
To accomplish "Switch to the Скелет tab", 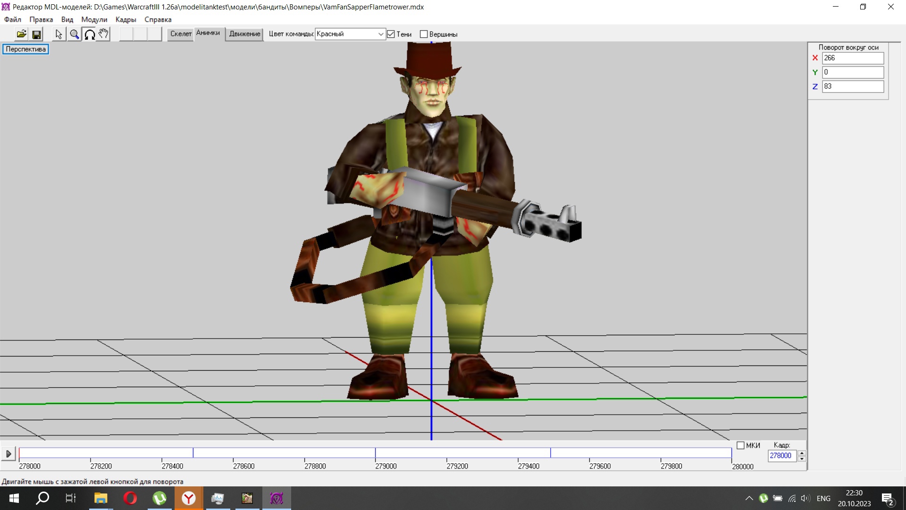I will pyautogui.click(x=181, y=34).
